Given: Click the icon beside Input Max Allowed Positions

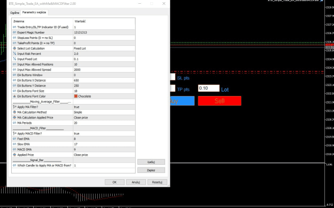Looking at the screenshot, I should (14, 64).
